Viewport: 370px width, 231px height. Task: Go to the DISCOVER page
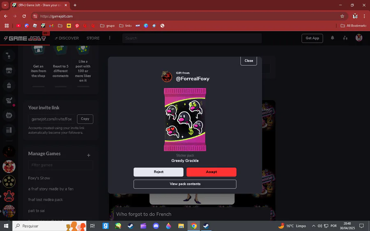coord(67,38)
